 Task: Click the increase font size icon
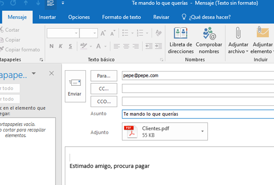(x=103, y=33)
